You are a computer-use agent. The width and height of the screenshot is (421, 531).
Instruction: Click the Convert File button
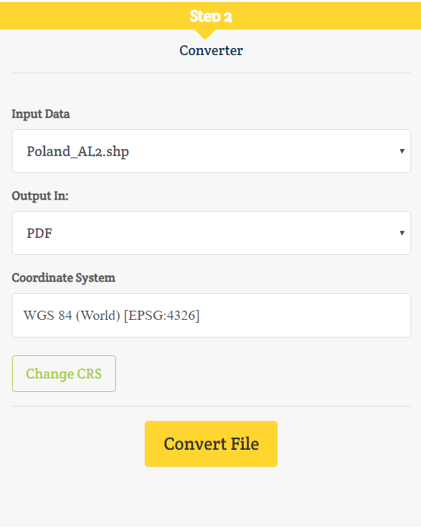pos(211,443)
